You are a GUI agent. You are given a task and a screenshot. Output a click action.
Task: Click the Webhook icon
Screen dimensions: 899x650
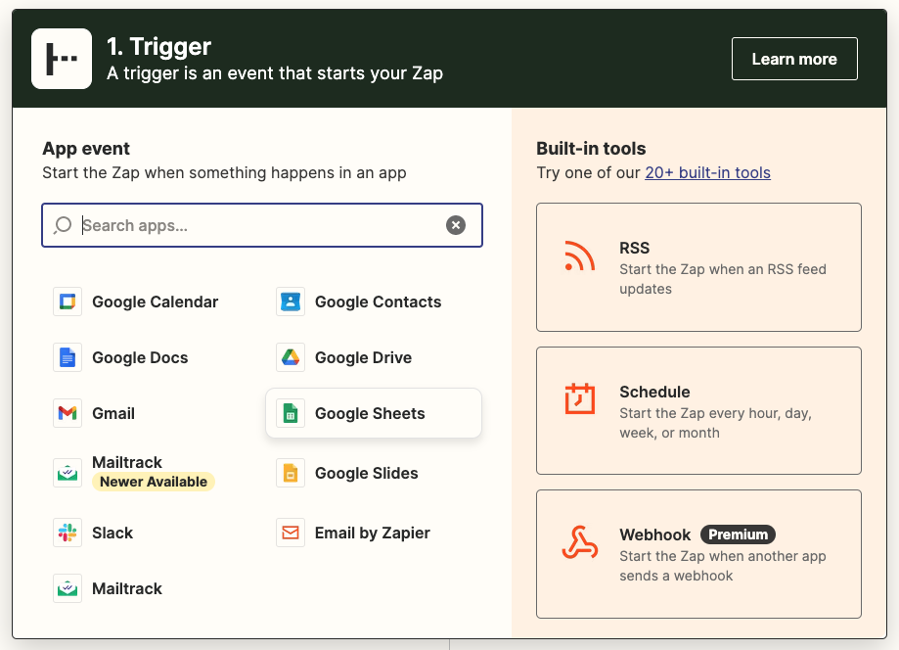580,542
